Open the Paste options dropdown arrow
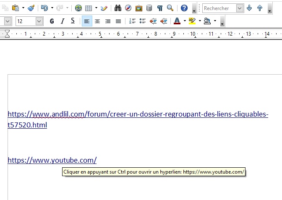282x200 pixels. click(x=23, y=8)
